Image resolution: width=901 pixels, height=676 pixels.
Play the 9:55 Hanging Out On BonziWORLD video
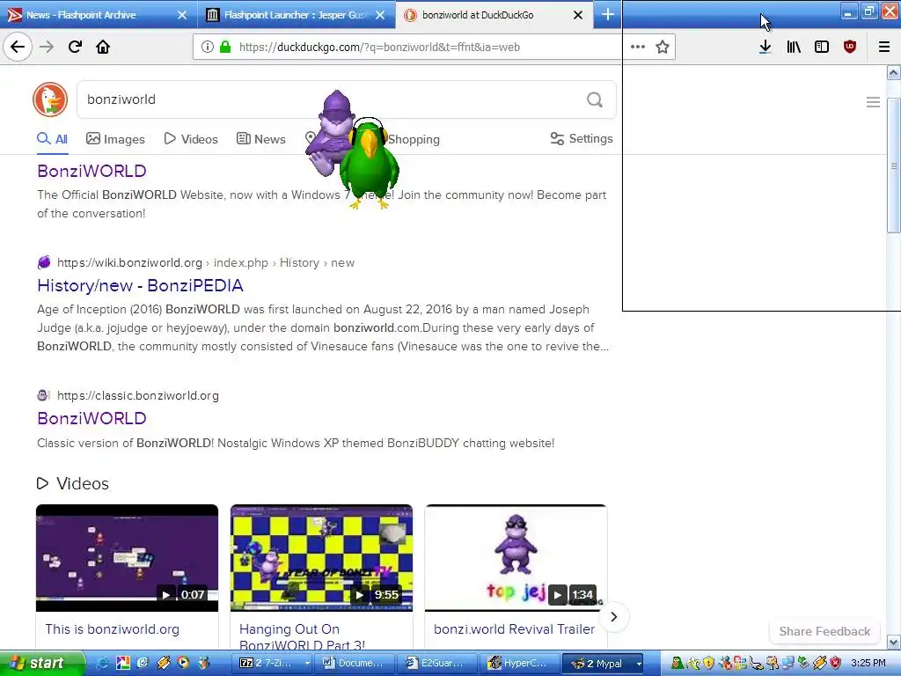click(x=321, y=557)
